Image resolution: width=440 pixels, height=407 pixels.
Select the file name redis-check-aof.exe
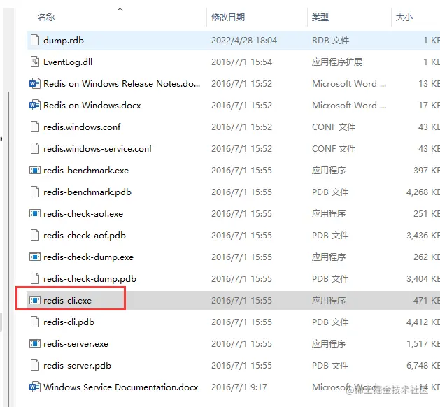pos(83,214)
